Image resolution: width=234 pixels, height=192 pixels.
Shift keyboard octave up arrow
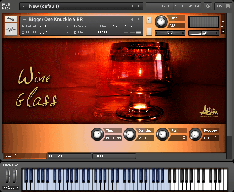(x=18, y=187)
